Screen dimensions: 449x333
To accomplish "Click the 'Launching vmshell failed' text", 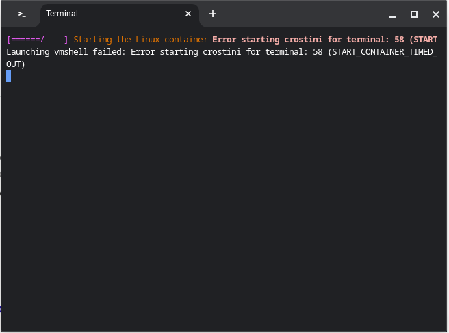I will coord(66,52).
